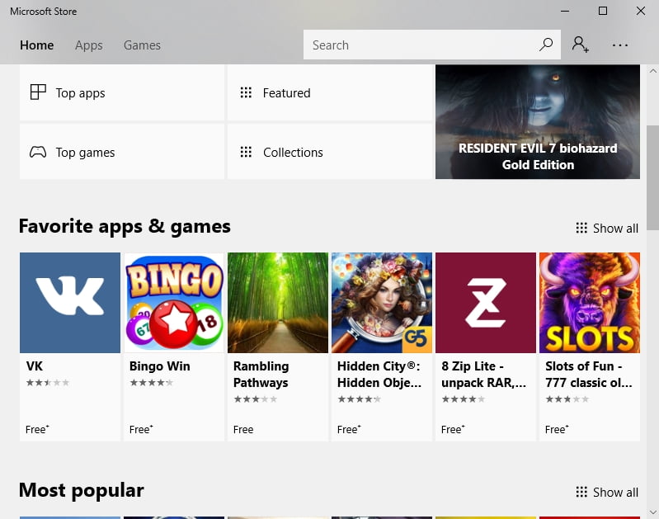Click the Favorite apps & games heading

pos(125,226)
